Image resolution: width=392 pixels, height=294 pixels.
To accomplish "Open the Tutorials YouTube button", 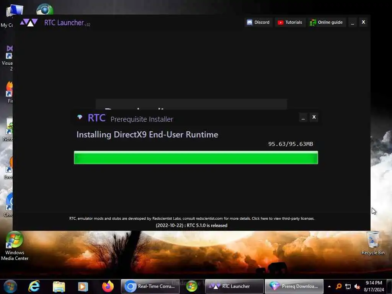I will 290,22.
